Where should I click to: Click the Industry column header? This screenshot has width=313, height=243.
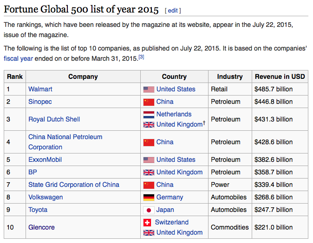click(230, 77)
